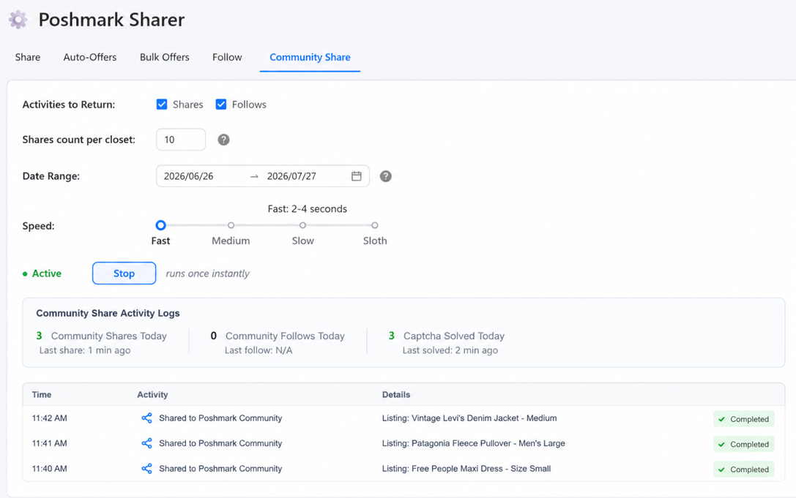Image resolution: width=796 pixels, height=498 pixels.
Task: Click the Community Shares Today stat
Action: 102,336
